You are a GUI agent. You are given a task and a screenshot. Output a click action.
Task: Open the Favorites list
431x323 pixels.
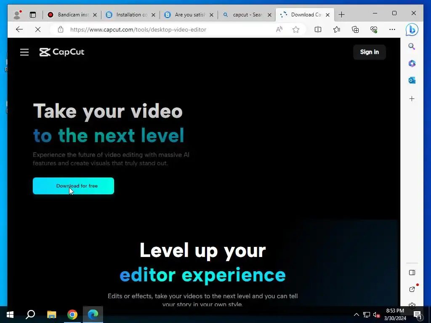click(336, 29)
